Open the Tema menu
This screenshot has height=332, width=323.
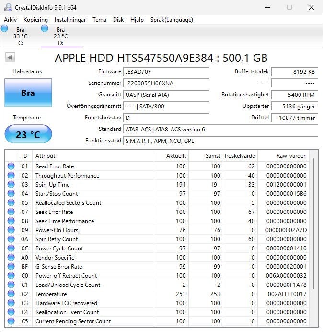99,20
